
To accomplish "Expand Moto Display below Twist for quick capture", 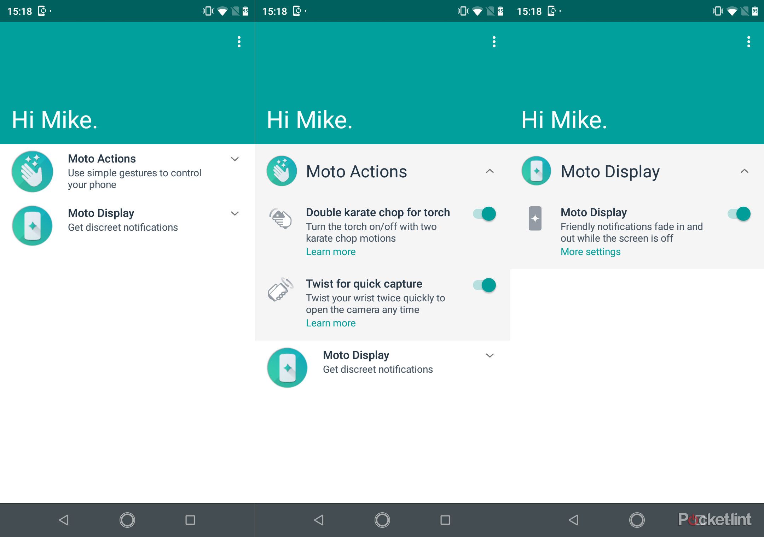I will 490,355.
